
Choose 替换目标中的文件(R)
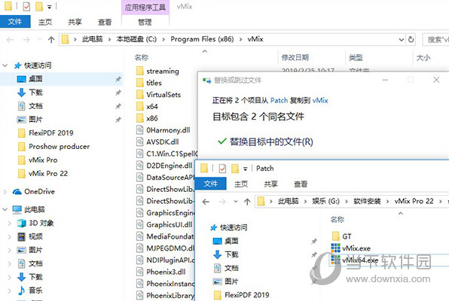[x=271, y=141]
